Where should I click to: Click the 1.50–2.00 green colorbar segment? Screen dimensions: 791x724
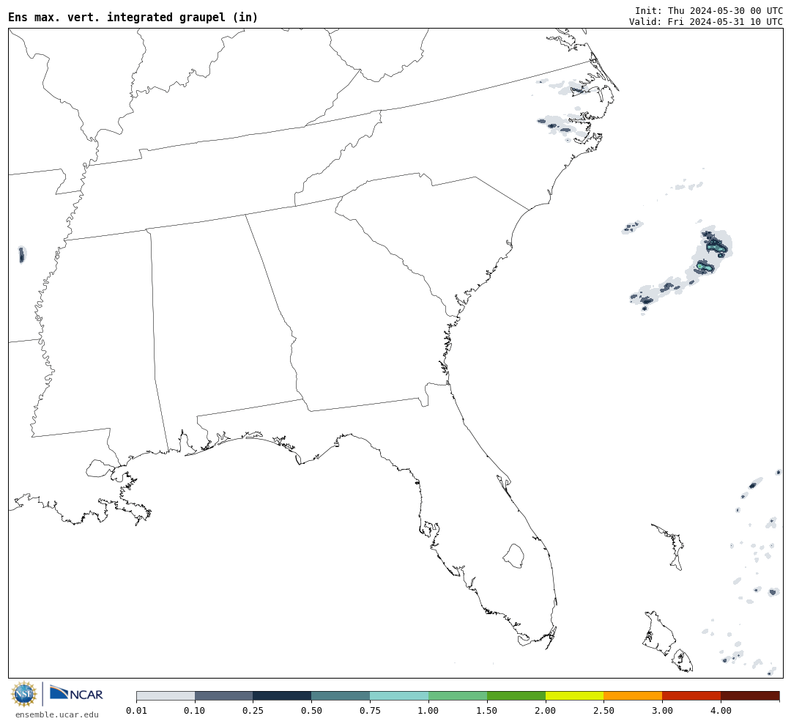[516, 695]
